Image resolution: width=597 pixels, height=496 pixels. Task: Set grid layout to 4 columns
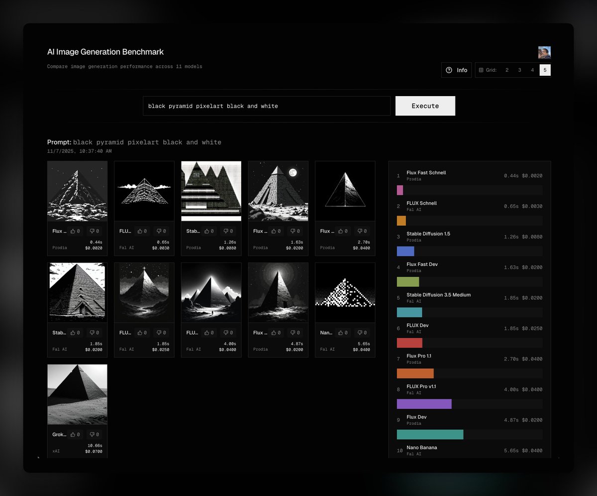pyautogui.click(x=532, y=70)
